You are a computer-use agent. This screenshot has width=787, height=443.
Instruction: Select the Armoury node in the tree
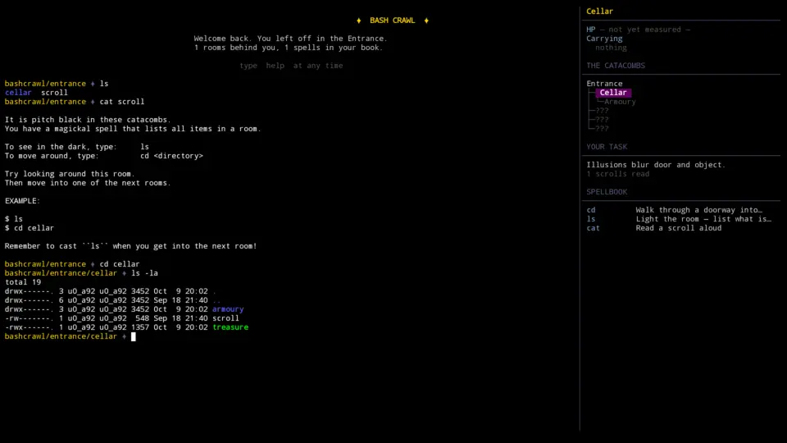pyautogui.click(x=620, y=102)
